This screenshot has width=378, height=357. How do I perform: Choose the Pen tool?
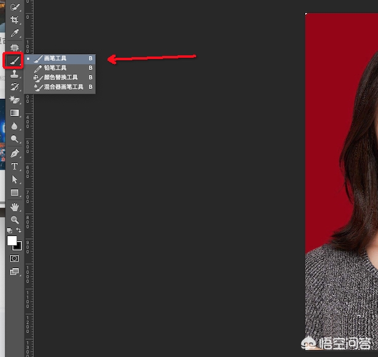point(15,153)
